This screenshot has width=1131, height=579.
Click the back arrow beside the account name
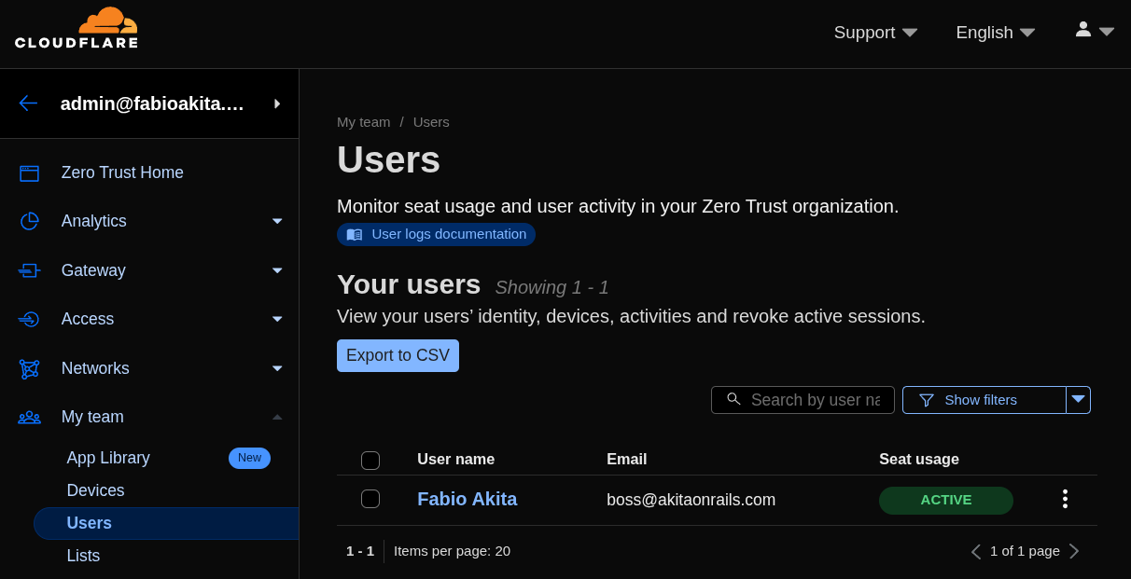[x=28, y=103]
